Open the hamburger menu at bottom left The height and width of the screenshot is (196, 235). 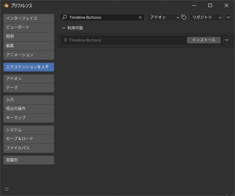[x=7, y=189]
